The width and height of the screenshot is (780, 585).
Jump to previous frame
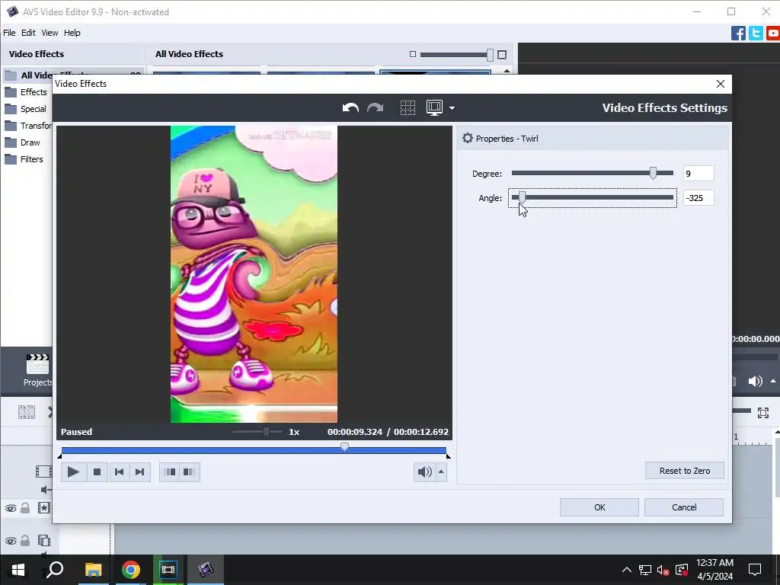coord(119,472)
